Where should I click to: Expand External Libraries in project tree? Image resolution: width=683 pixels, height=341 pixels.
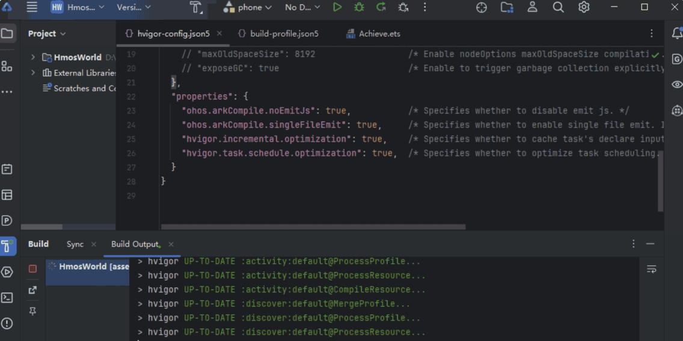pyautogui.click(x=33, y=73)
